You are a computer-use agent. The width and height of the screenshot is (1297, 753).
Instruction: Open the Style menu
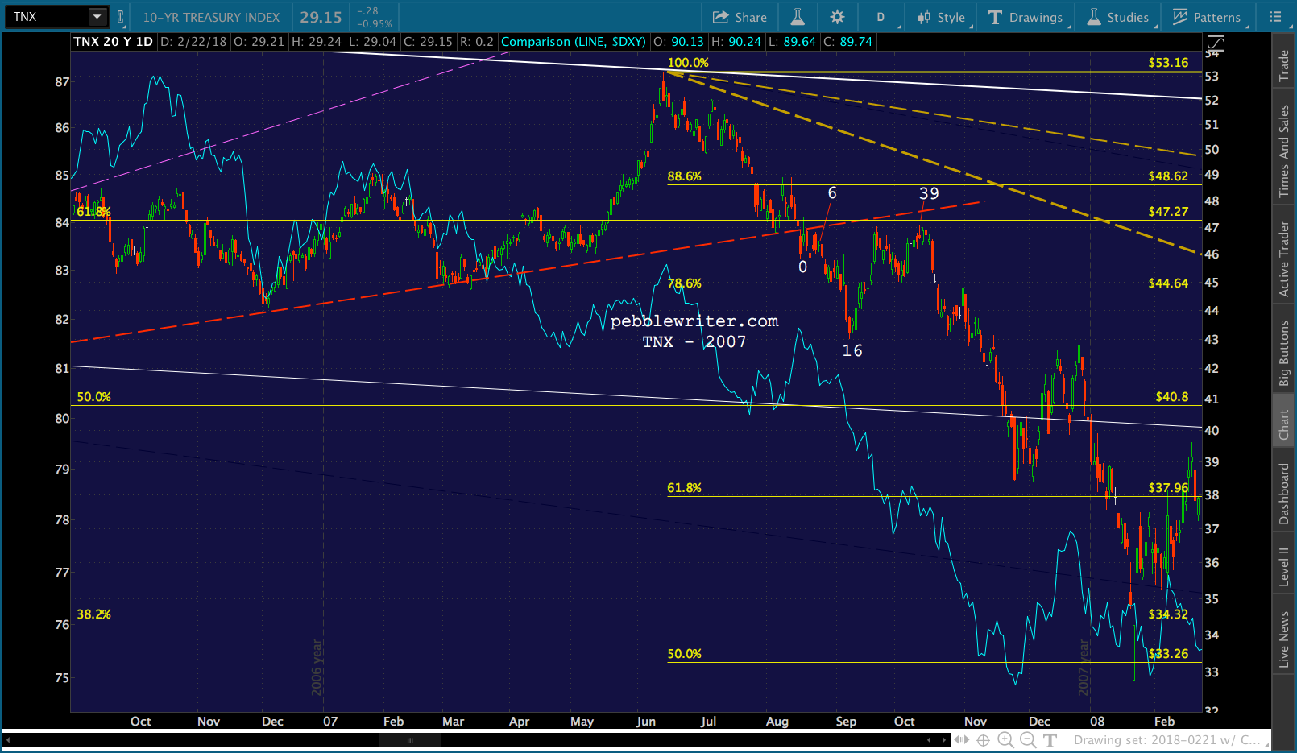[941, 17]
